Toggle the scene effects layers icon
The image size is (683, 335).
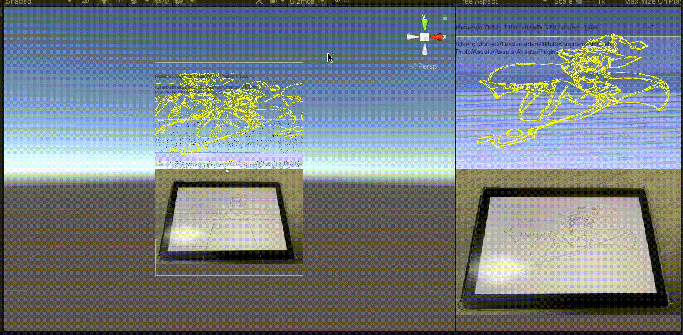134,2
